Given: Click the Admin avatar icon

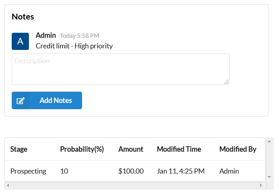Looking at the screenshot, I should point(20,41).
